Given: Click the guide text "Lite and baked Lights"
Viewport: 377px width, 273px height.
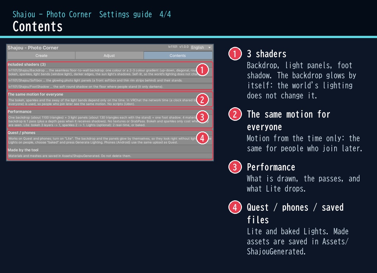Looking at the screenshot, I should 297,241.
